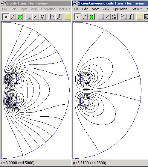Click yellow contour plot icon in 2 coils window
The image size is (148, 167).
[68, 17]
